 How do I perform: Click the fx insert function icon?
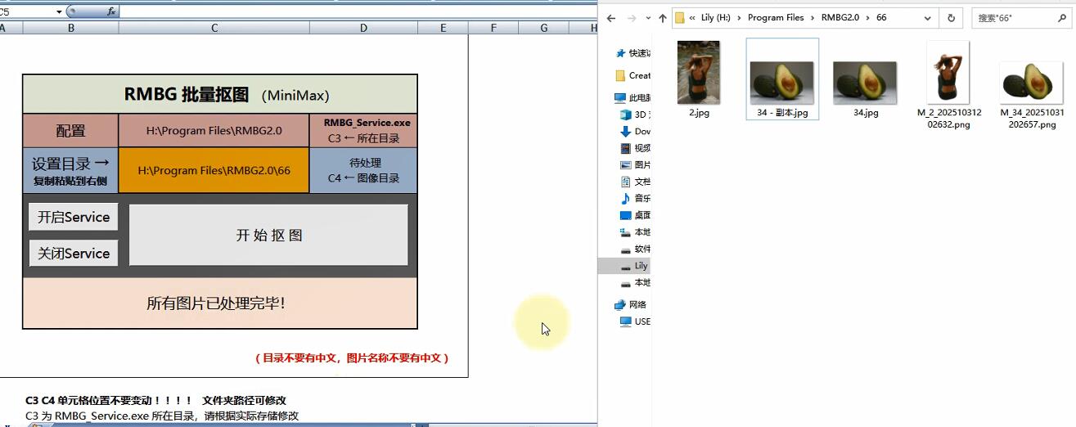point(110,11)
